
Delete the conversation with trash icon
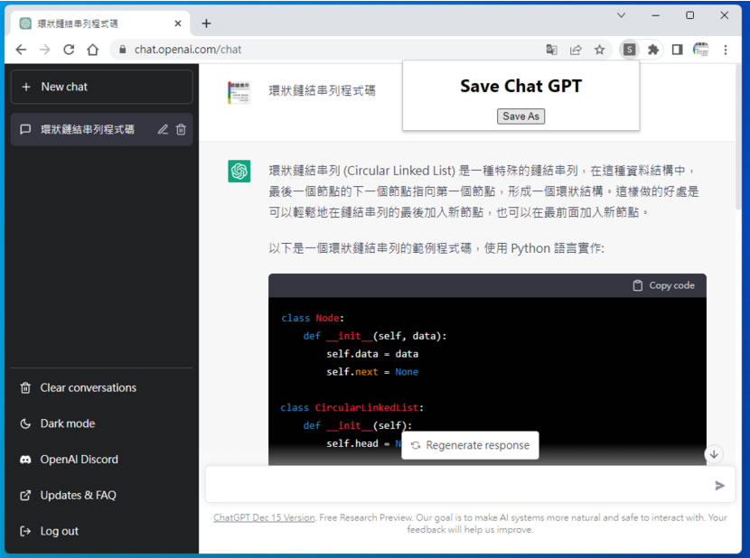(x=181, y=129)
